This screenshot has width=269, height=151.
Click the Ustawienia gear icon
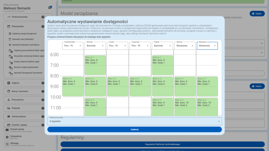pyautogui.click(x=7, y=137)
